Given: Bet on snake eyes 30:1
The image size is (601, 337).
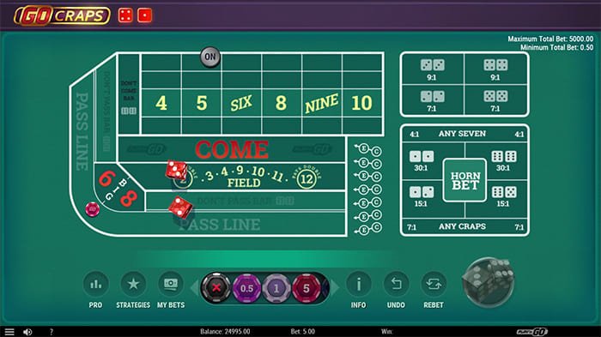Looking at the screenshot, I should (x=422, y=161).
